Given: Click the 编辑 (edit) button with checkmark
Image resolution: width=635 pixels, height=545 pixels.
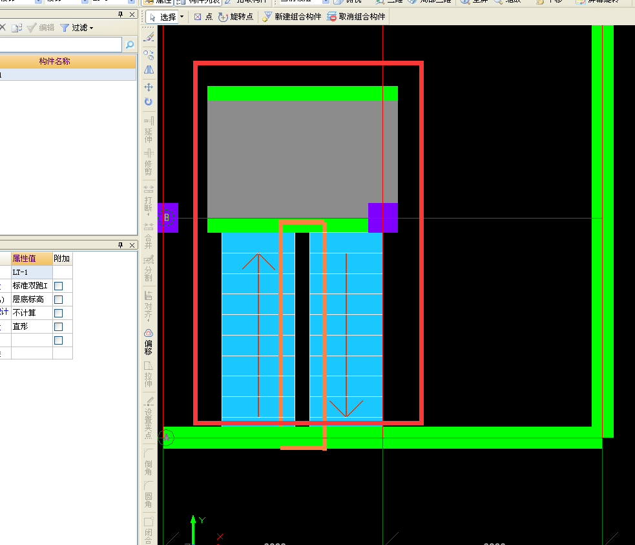Looking at the screenshot, I should 41,28.
